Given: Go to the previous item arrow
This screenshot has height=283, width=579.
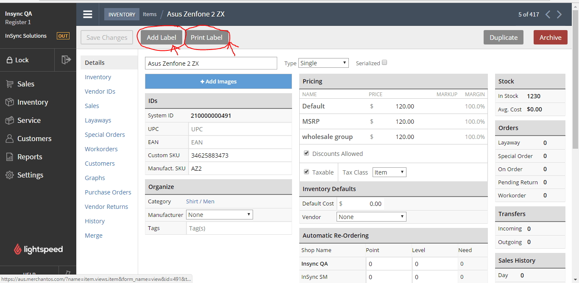Looking at the screenshot, I should point(548,14).
